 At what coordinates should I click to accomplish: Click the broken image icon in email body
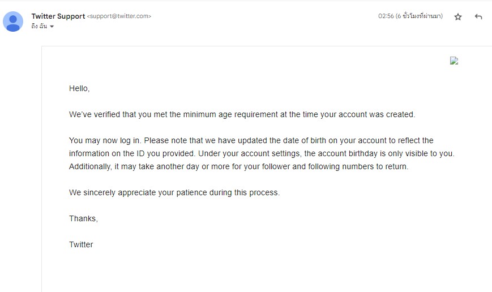pos(454,61)
